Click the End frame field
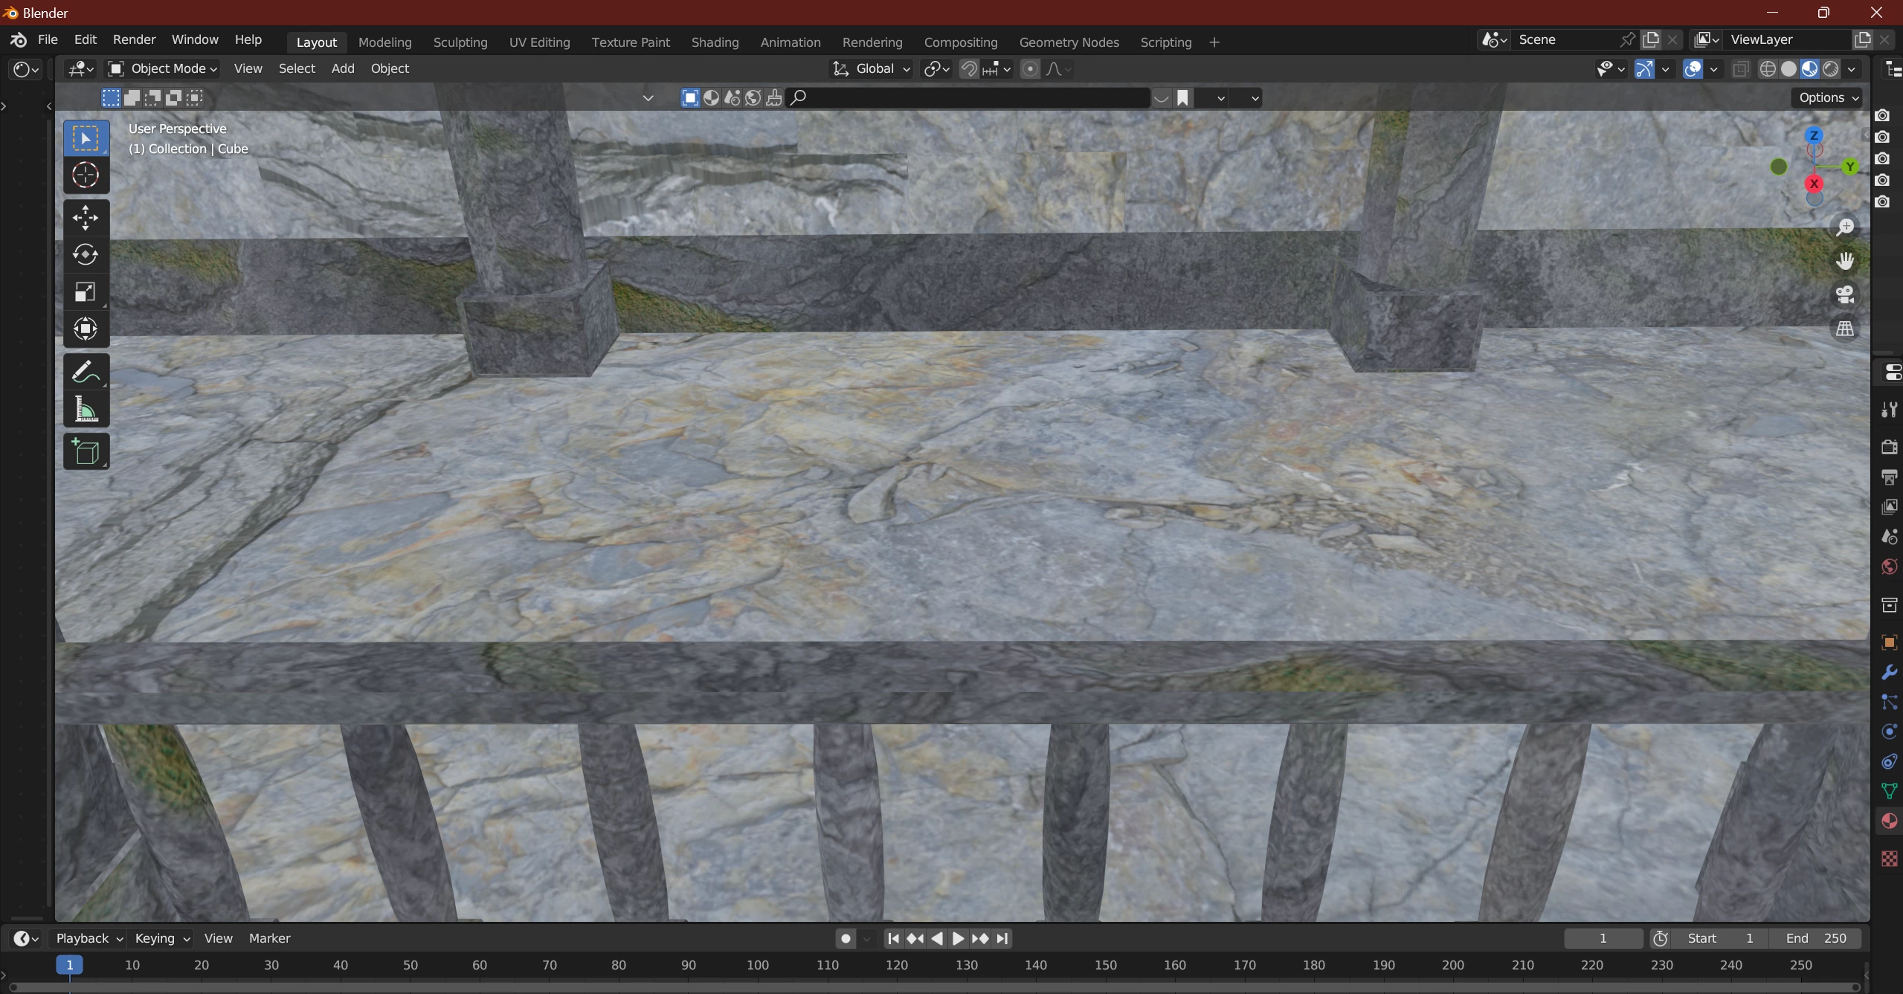 1816,938
